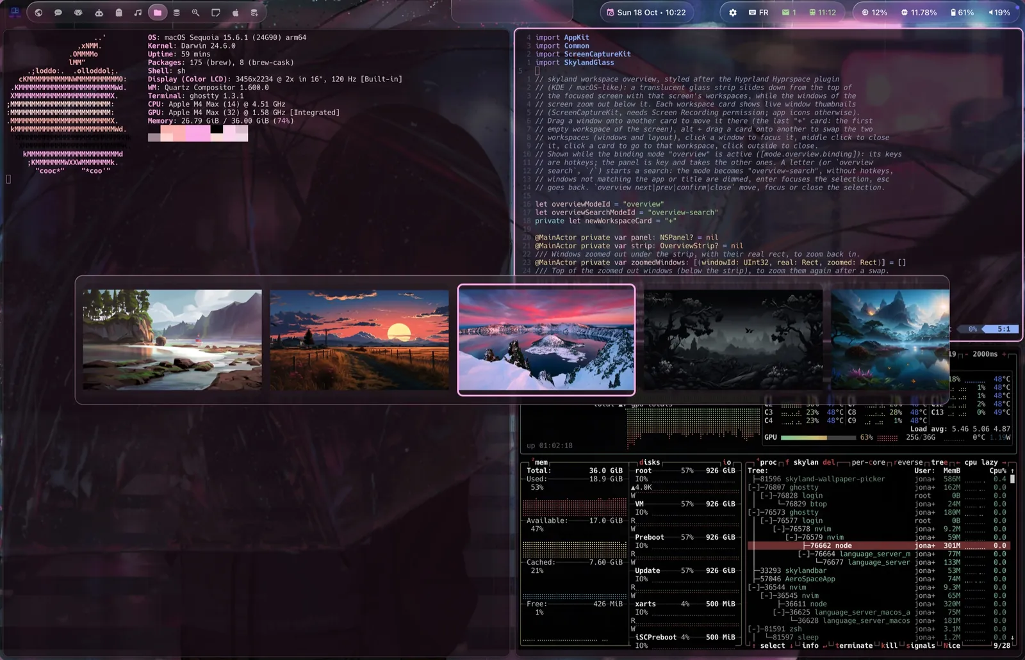This screenshot has height=660, width=1025.
Task: Click the cpu lazy sort option in btop
Action: point(981,462)
